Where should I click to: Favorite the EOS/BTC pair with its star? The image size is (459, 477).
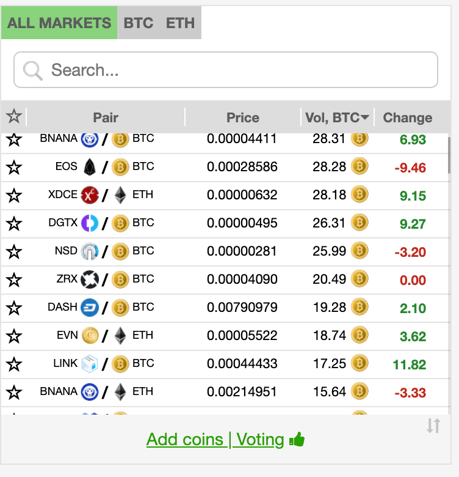point(14,168)
